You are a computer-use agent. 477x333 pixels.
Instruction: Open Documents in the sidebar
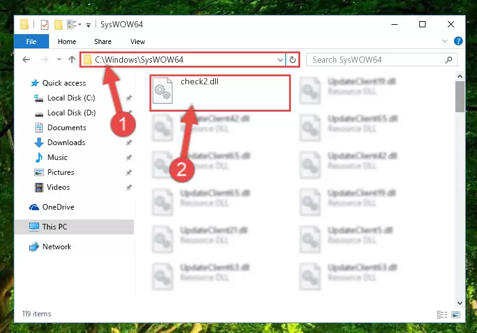point(66,128)
